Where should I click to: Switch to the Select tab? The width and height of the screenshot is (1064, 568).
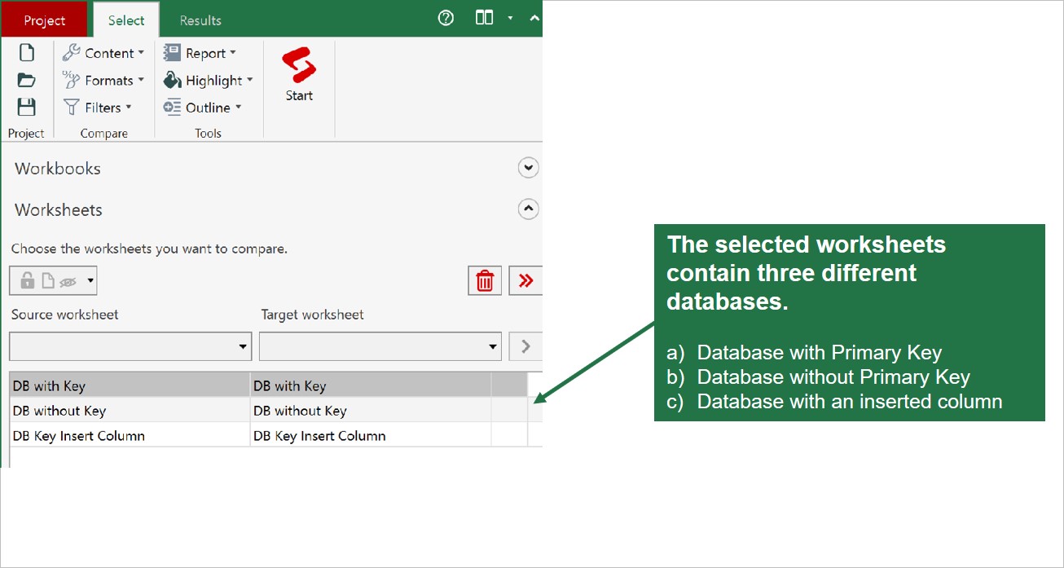click(126, 20)
